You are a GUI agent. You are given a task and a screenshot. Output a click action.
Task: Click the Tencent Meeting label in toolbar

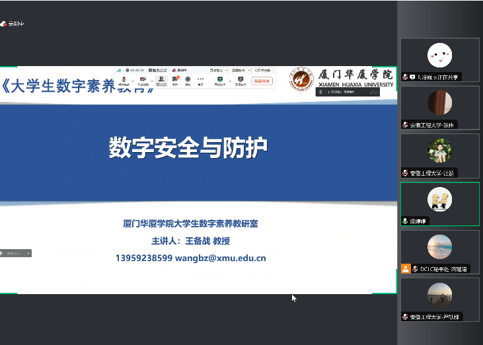click(158, 69)
